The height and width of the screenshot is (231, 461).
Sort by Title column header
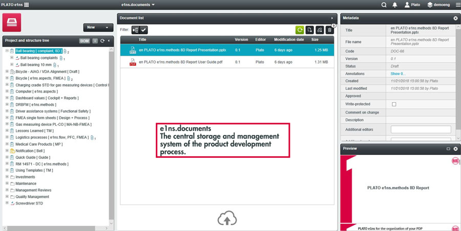point(142,40)
